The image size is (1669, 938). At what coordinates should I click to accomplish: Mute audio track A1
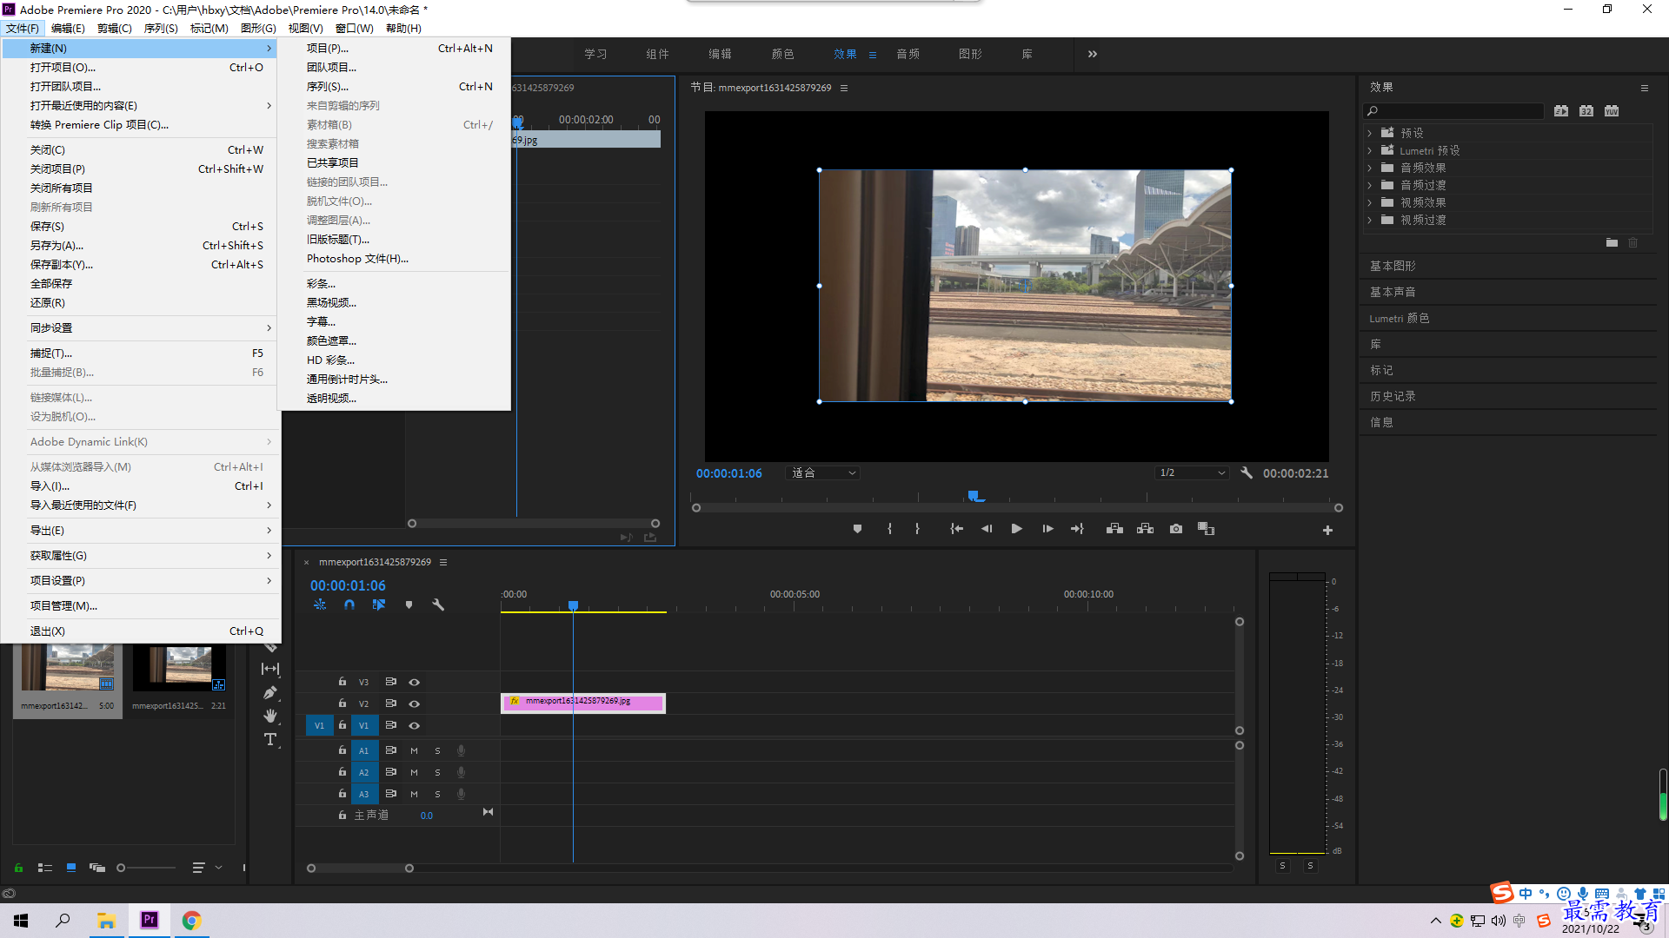point(414,750)
